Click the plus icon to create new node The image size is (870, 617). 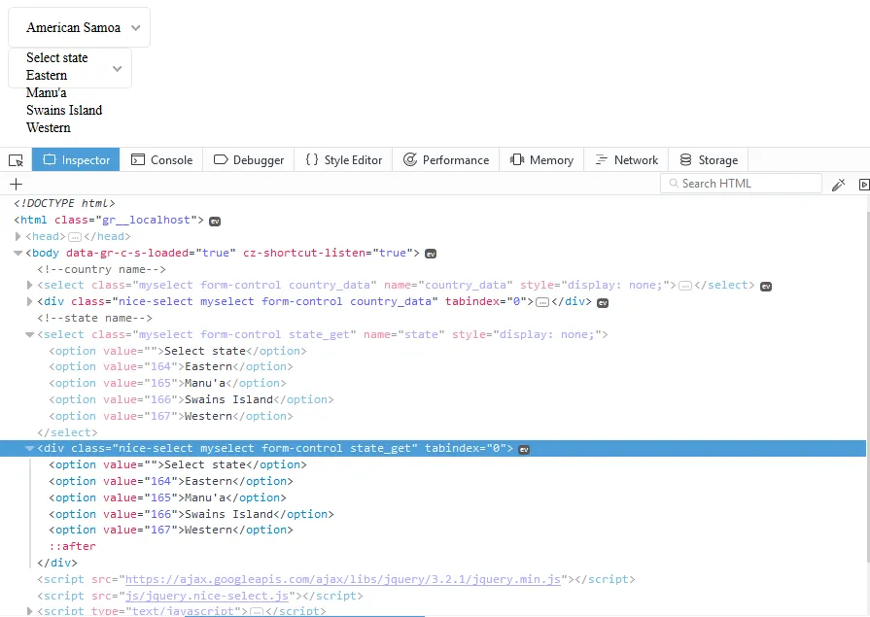(x=17, y=184)
